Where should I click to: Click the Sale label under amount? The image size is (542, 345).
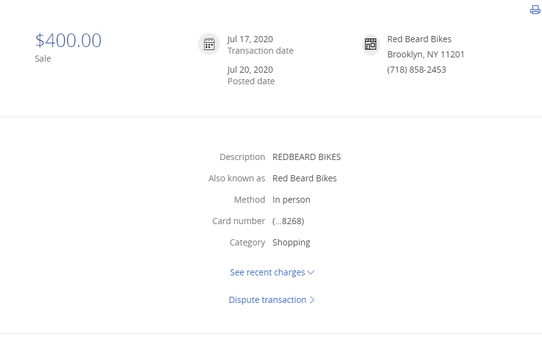click(x=43, y=59)
